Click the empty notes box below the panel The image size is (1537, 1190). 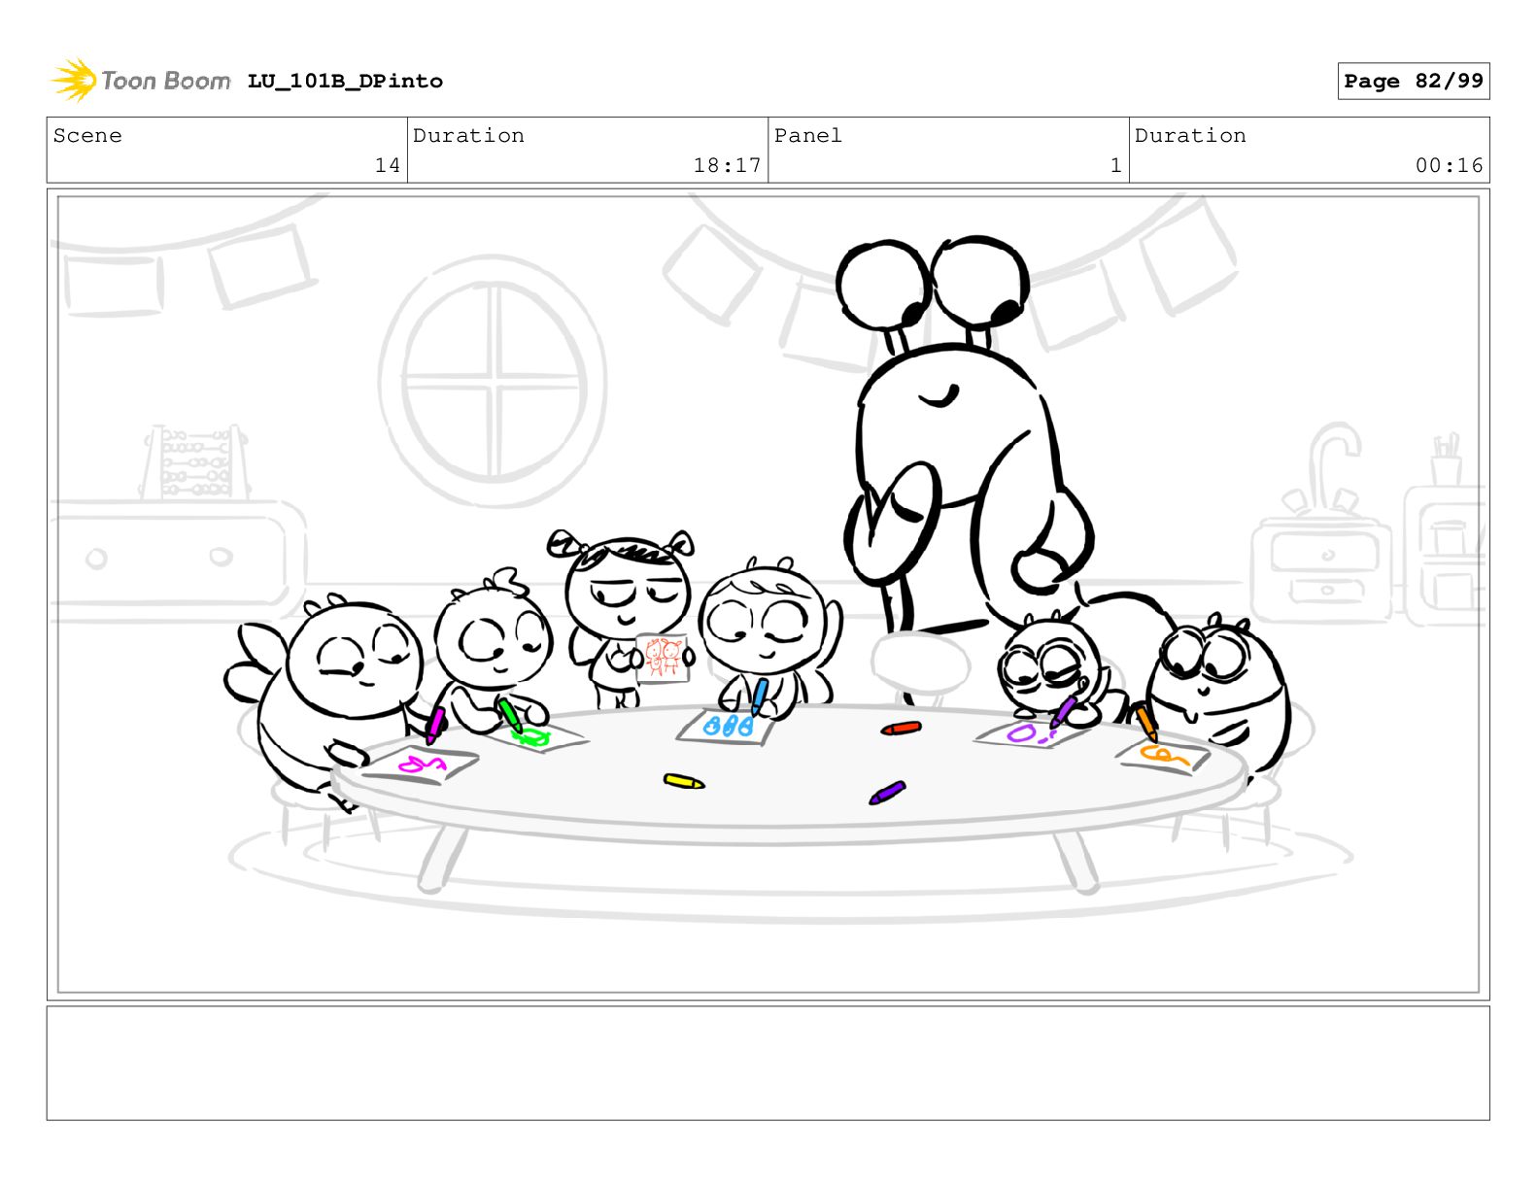pos(768,1063)
